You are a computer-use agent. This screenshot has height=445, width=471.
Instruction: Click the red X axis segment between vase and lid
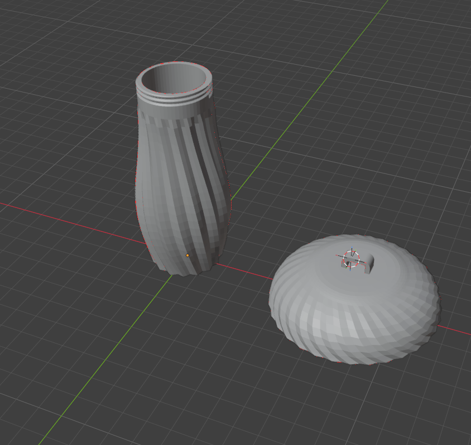click(244, 271)
